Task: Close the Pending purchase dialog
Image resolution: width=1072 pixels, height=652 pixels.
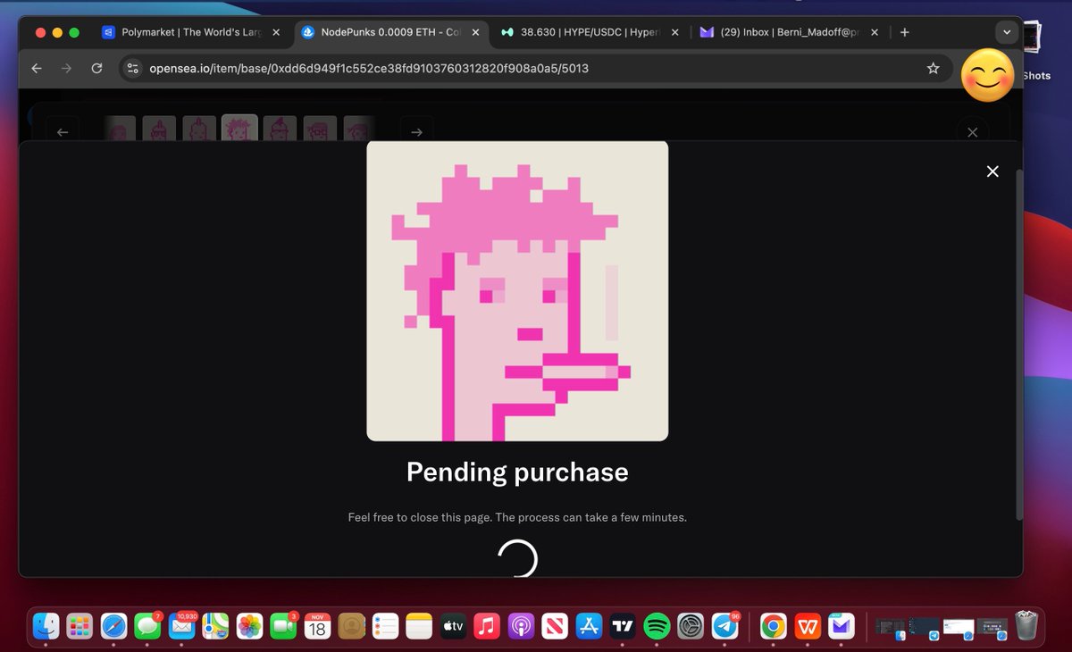Action: (992, 171)
